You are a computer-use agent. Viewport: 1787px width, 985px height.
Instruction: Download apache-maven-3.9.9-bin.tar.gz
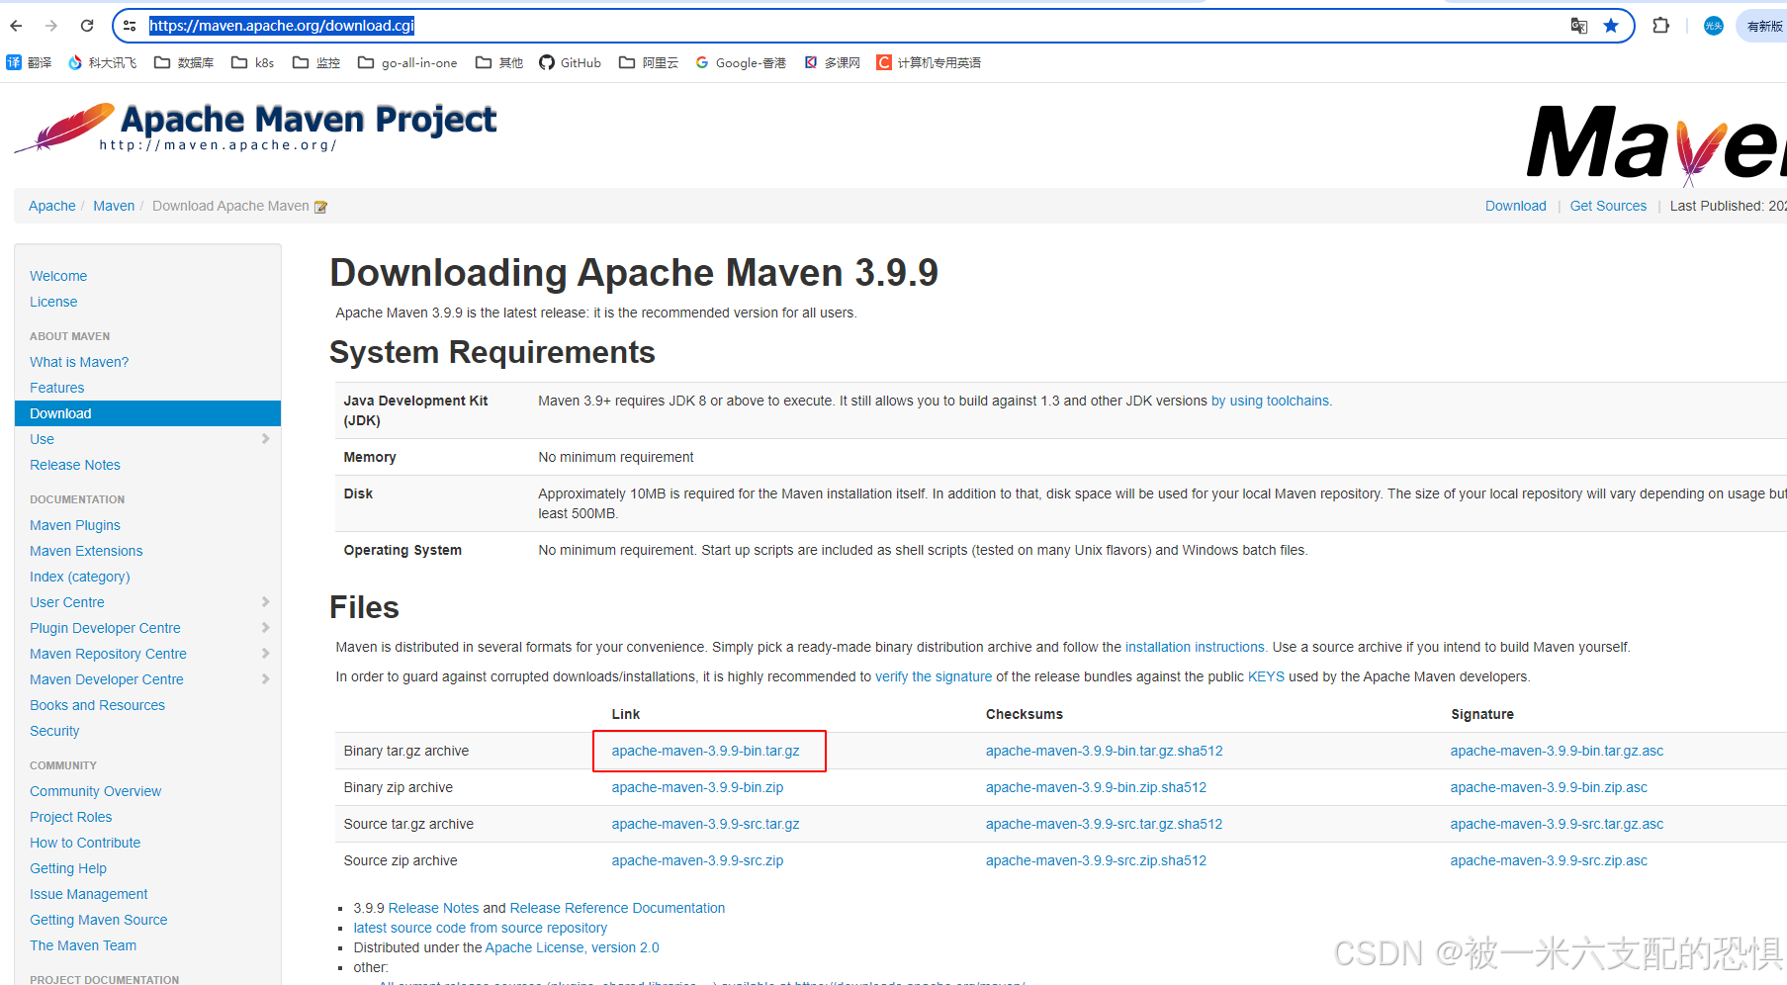pos(705,751)
